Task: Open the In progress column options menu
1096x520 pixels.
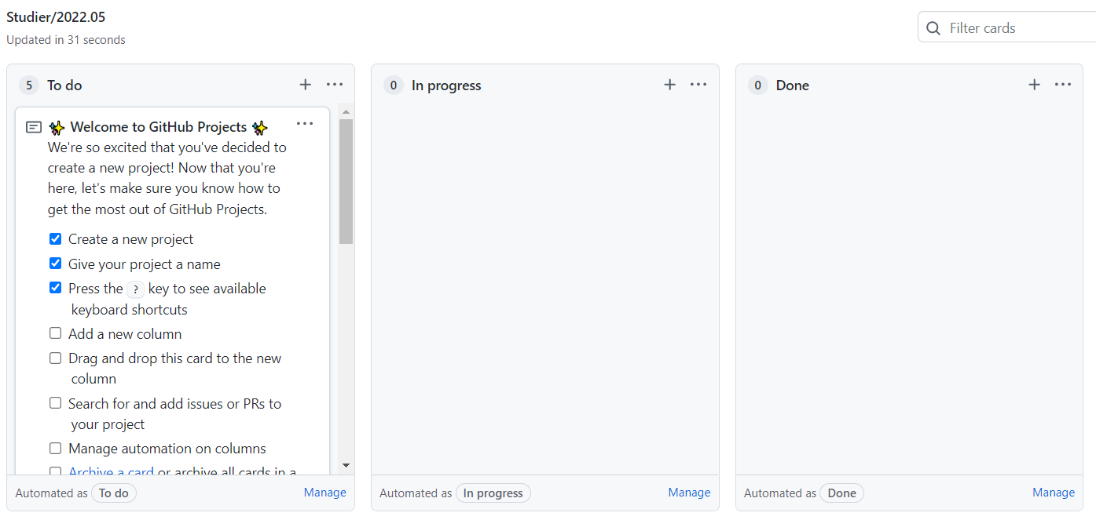Action: (x=698, y=85)
